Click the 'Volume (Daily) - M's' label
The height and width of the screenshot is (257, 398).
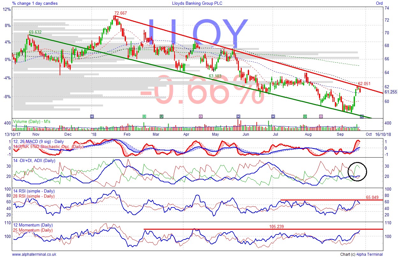(x=31, y=122)
